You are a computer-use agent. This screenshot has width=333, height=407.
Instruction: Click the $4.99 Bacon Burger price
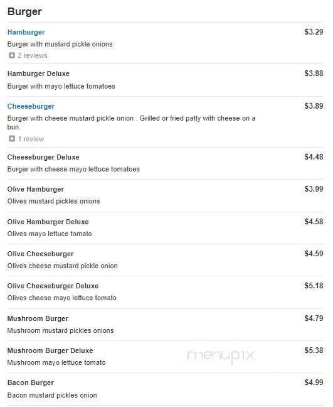(314, 383)
